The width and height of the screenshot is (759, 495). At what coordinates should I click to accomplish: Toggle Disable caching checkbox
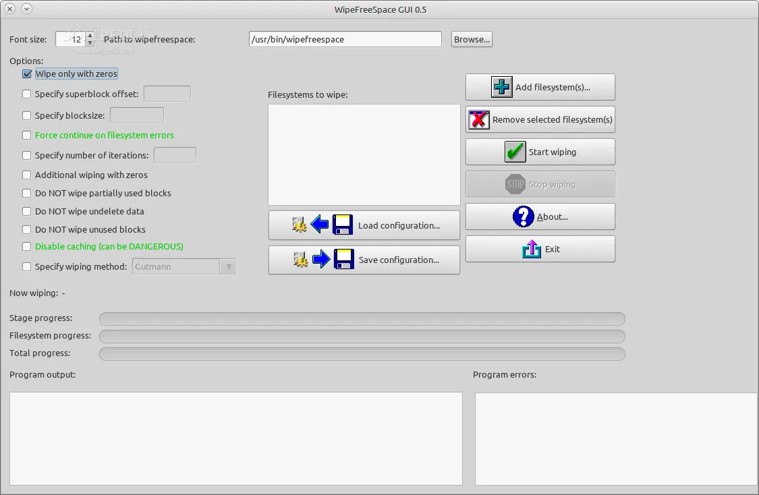pos(27,246)
